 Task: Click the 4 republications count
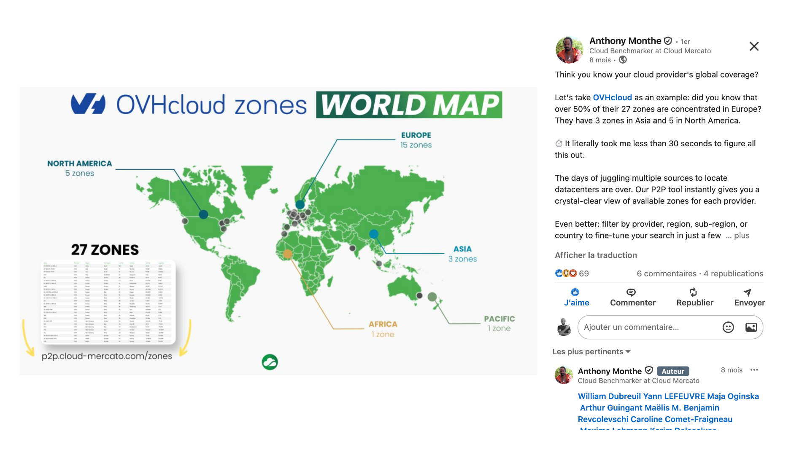point(733,274)
